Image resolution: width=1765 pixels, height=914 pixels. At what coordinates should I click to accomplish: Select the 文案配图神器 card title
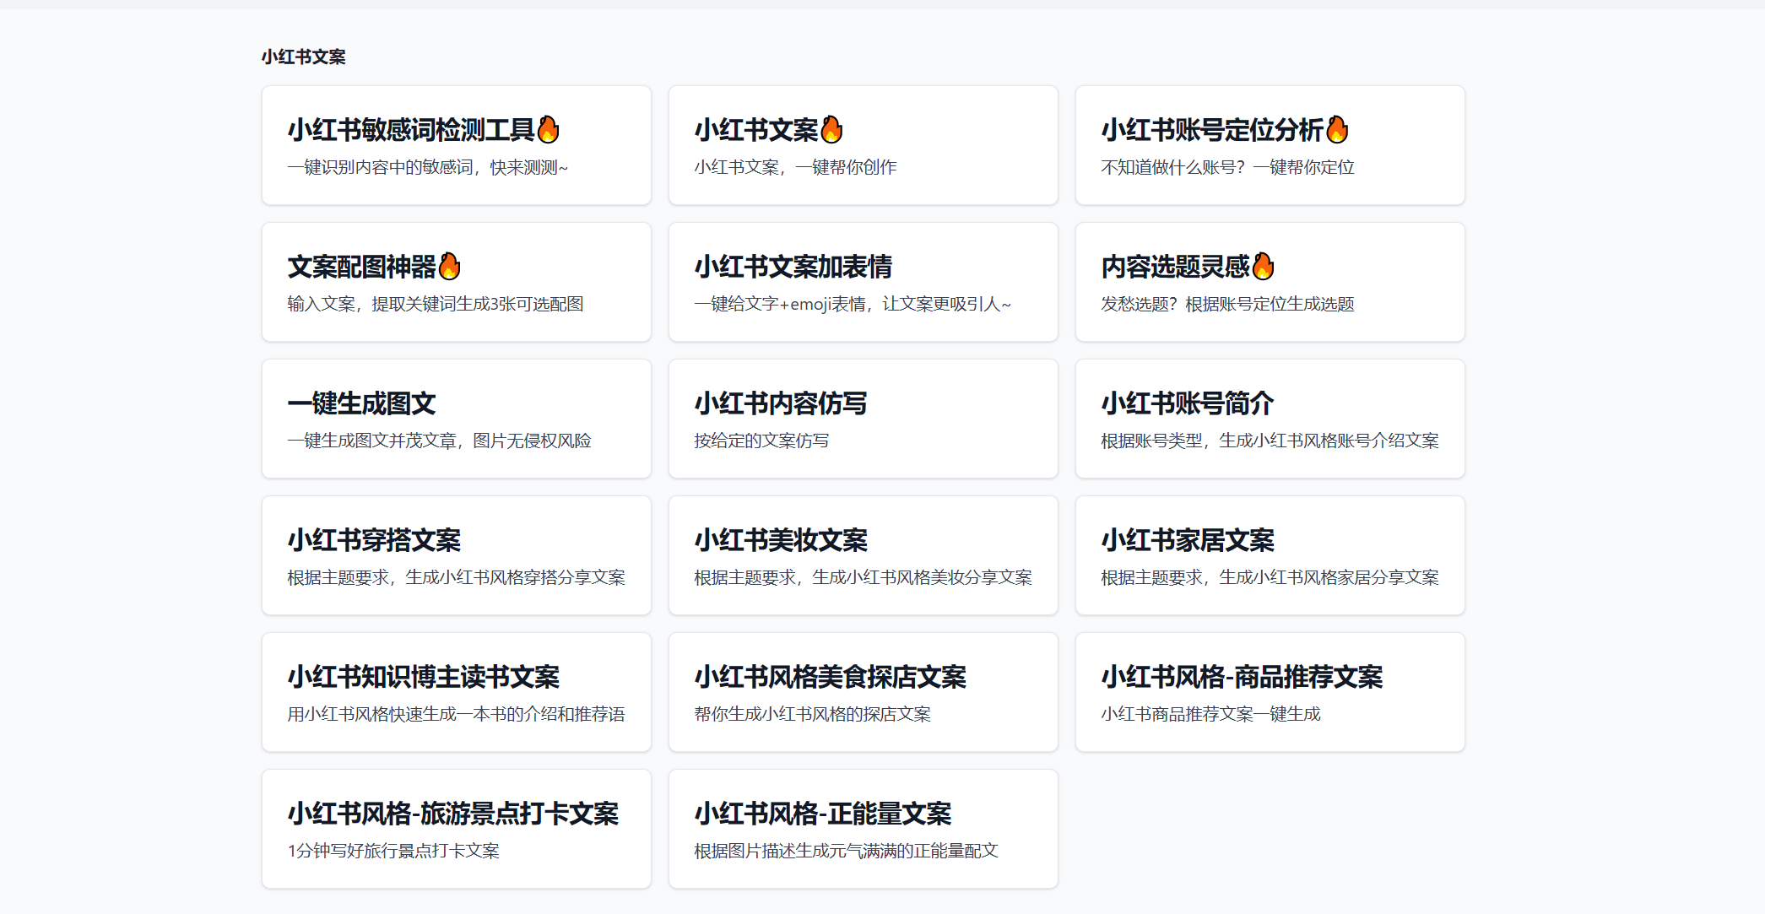(x=362, y=267)
